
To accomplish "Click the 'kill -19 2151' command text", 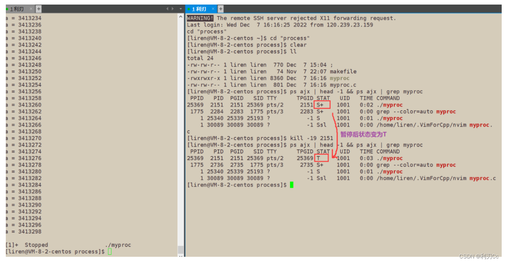I will pos(312,138).
